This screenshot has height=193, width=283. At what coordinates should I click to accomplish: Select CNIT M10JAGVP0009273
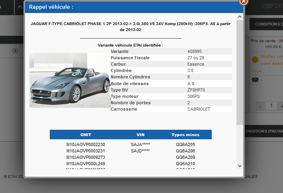pos(86,157)
